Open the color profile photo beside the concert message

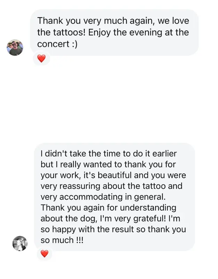[x=15, y=47]
